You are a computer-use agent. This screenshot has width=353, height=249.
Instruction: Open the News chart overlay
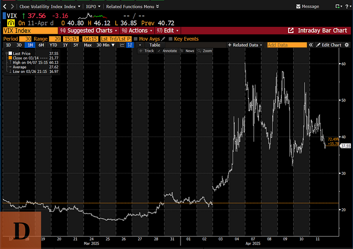pyautogui.click(x=188, y=51)
